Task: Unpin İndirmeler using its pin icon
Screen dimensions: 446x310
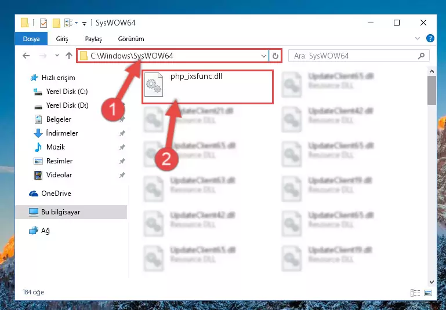Action: point(122,133)
